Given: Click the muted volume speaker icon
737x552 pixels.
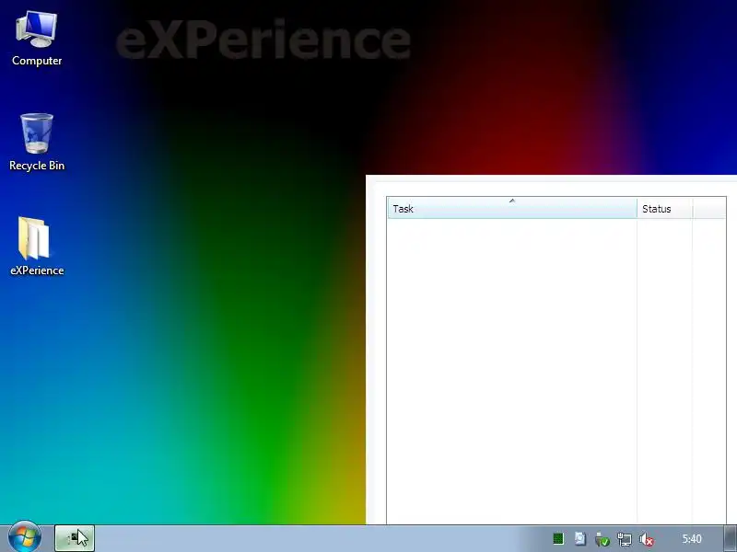Looking at the screenshot, I should coord(647,539).
